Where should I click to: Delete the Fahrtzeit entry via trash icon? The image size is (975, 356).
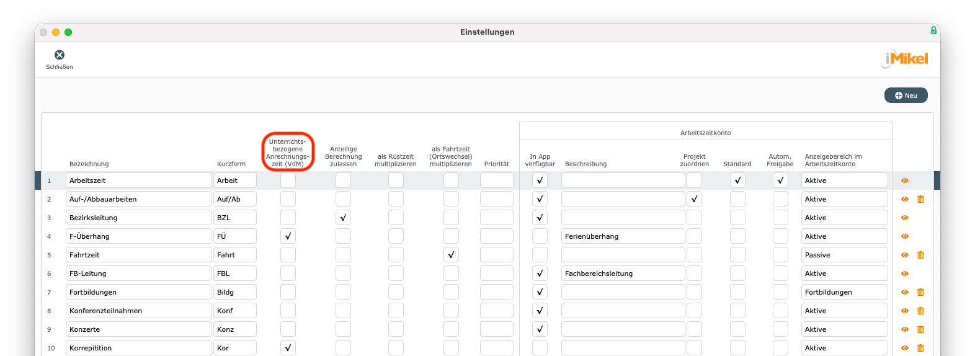click(920, 255)
